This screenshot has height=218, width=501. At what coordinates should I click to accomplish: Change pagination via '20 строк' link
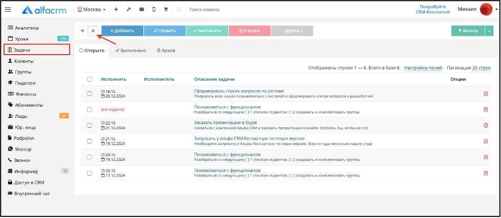point(482,68)
